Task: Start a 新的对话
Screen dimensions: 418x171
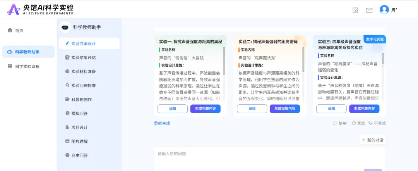Action: click(x=372, y=140)
